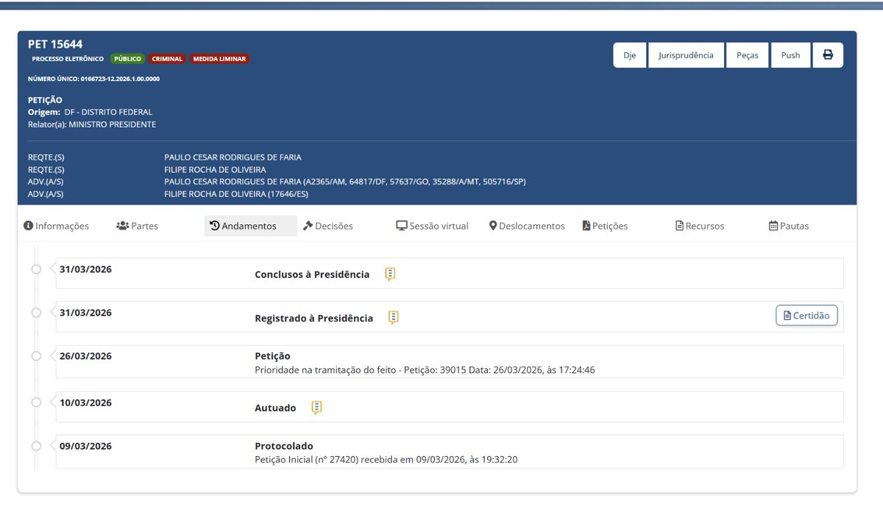Screen dimensions: 883x509
Task: Click the Dje button
Action: click(630, 55)
